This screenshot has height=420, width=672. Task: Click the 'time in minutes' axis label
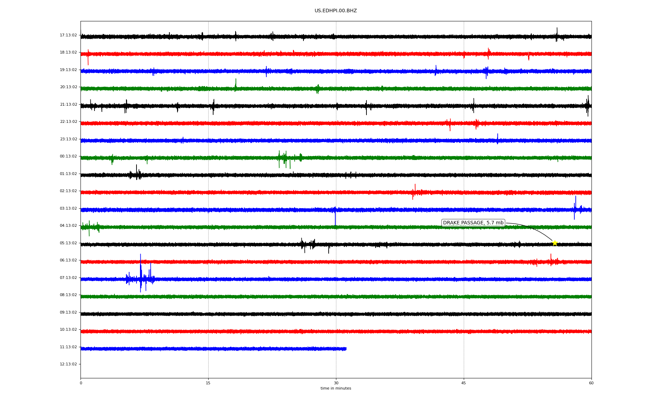(336, 388)
